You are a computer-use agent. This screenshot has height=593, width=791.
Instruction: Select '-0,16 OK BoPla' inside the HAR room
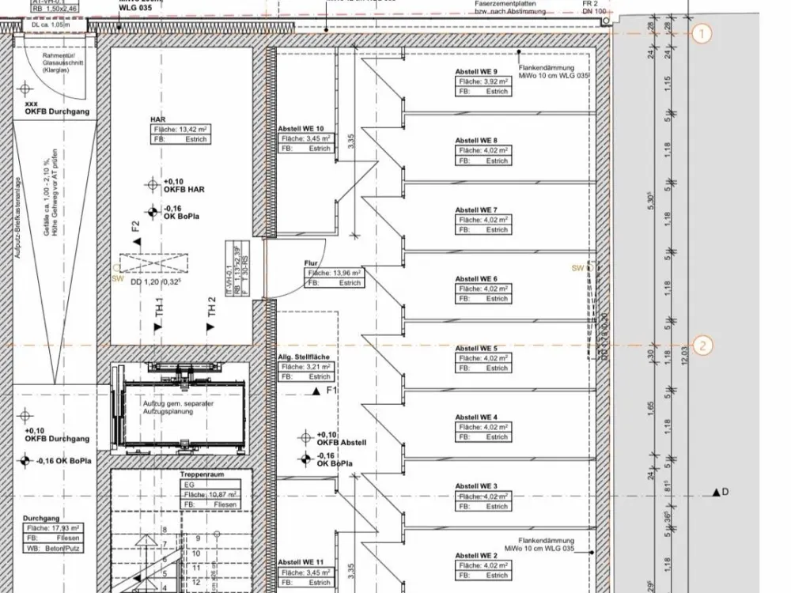(x=181, y=213)
